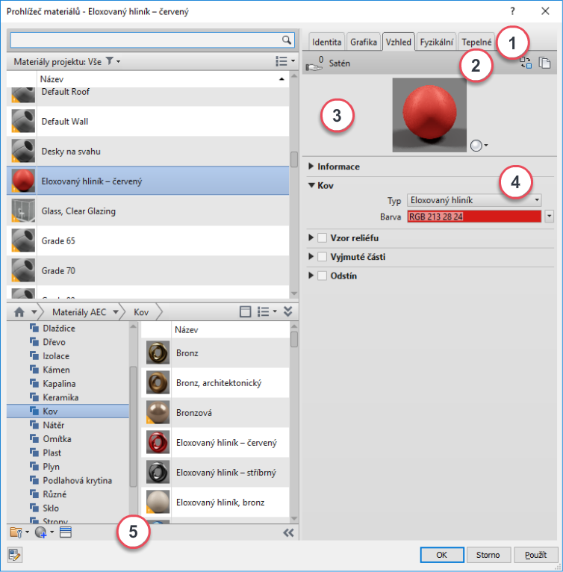Switch to the Vzhled tab
The width and height of the screenshot is (563, 572).
399,42
